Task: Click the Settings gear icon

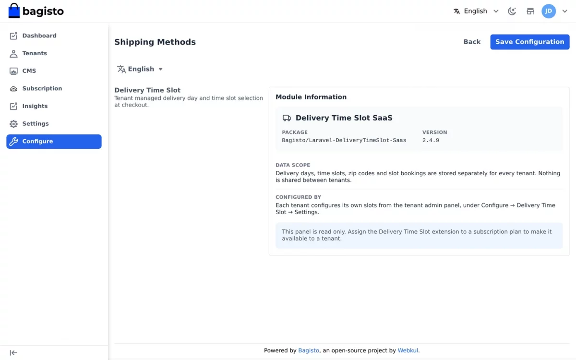Action: pyautogui.click(x=13, y=124)
